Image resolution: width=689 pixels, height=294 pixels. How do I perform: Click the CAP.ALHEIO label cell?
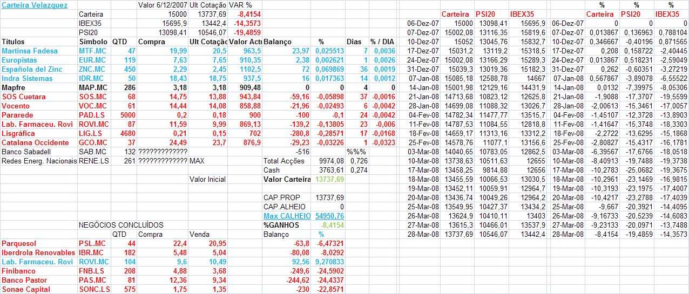[x=284, y=207]
